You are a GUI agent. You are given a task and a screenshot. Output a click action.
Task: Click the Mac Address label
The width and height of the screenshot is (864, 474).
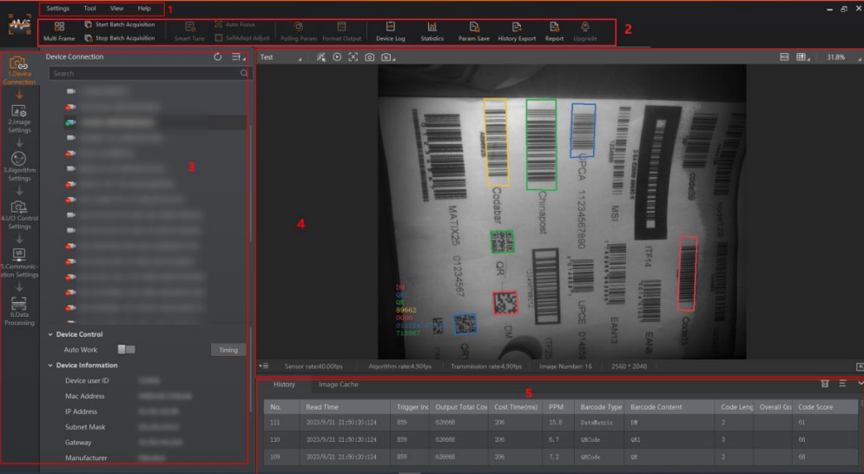click(x=85, y=396)
